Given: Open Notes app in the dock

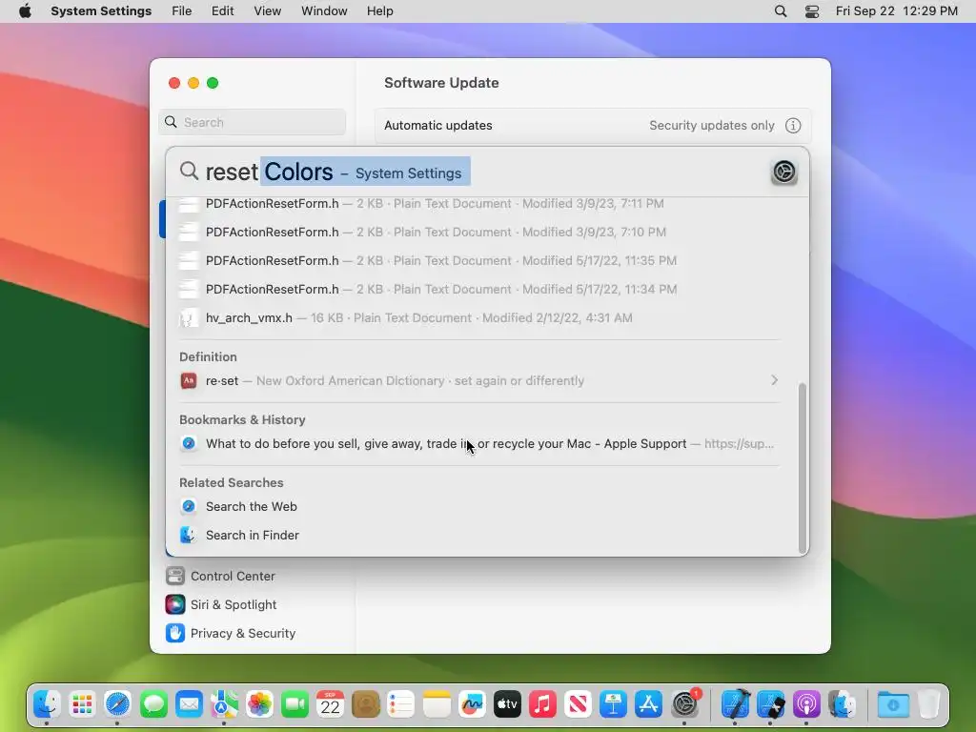Looking at the screenshot, I should click(x=437, y=704).
